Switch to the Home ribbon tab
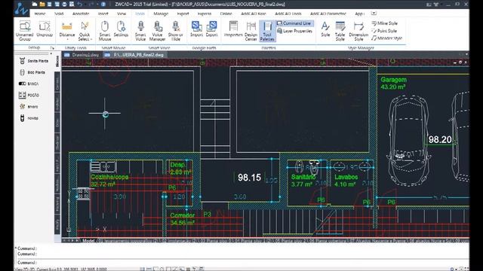Viewport: 483px width, 271px height. 40,14
